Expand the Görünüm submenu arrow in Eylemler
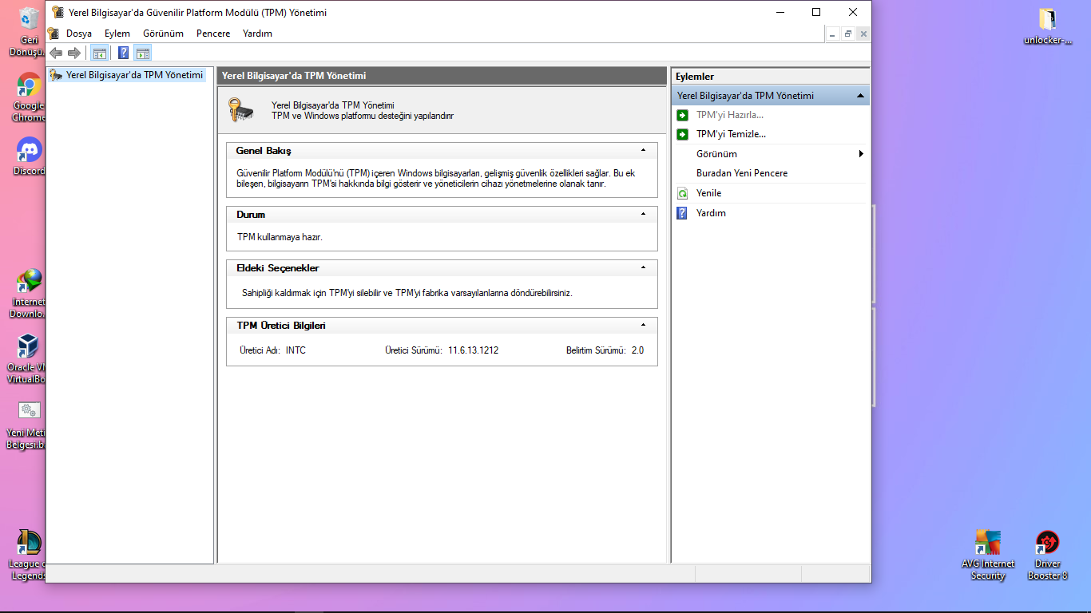Screen dimensions: 1091x613 pyautogui.click(x=861, y=153)
